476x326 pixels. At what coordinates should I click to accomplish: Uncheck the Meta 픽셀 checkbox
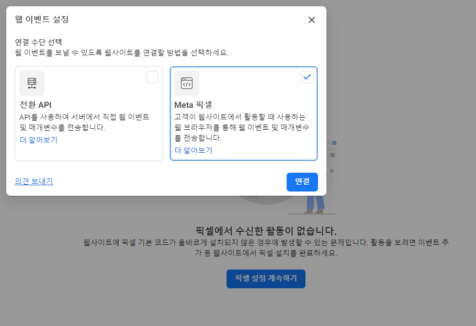(x=307, y=77)
